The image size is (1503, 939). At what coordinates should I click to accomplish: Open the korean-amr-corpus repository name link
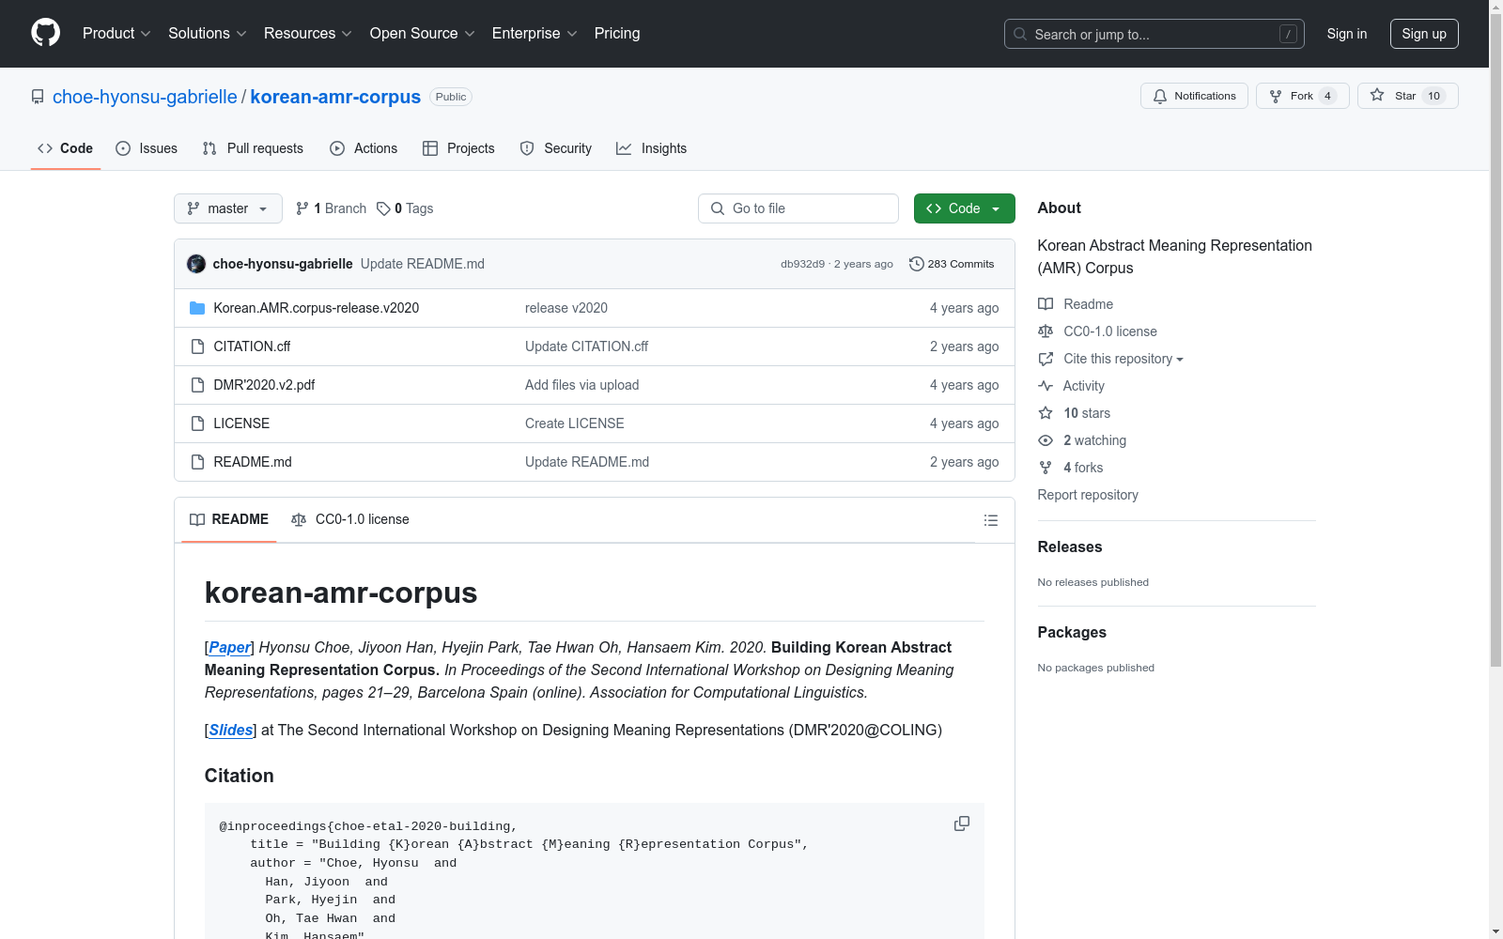[335, 97]
